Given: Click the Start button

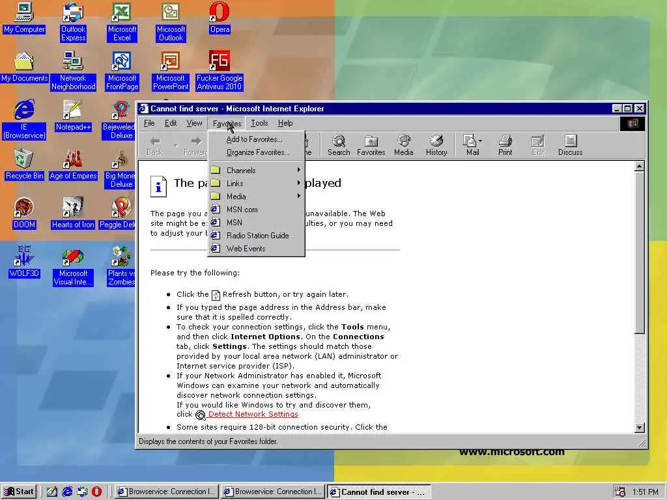Looking at the screenshot, I should click(19, 492).
